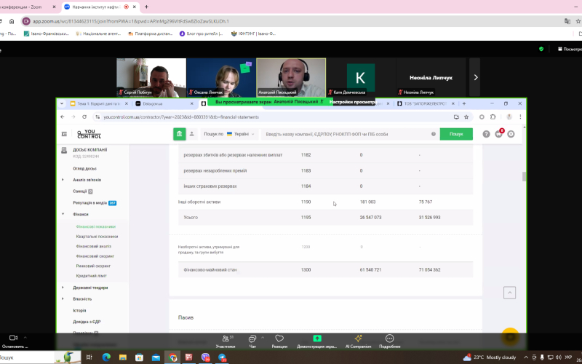Viewport: 582px width, 364px height.
Task: Bookmark the page with star icon
Action: click(x=466, y=117)
